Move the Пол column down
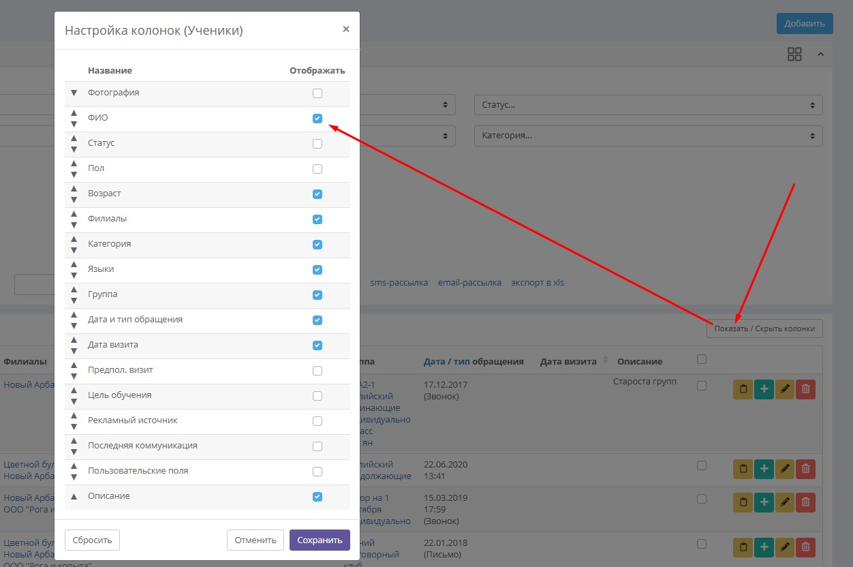This screenshot has width=853, height=567. [x=74, y=174]
